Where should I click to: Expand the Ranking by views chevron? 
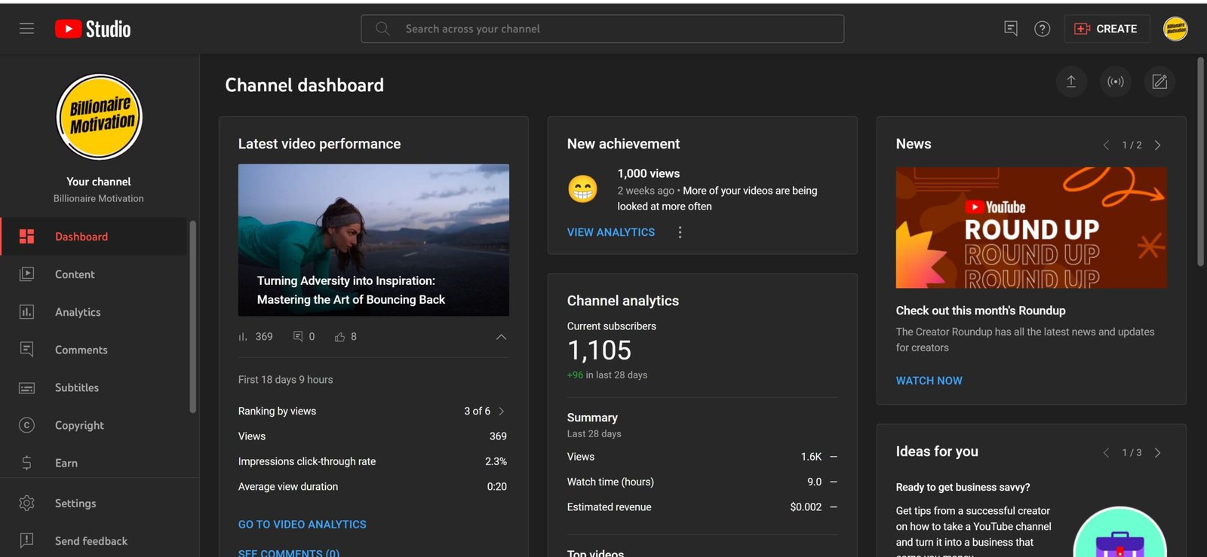coord(502,412)
